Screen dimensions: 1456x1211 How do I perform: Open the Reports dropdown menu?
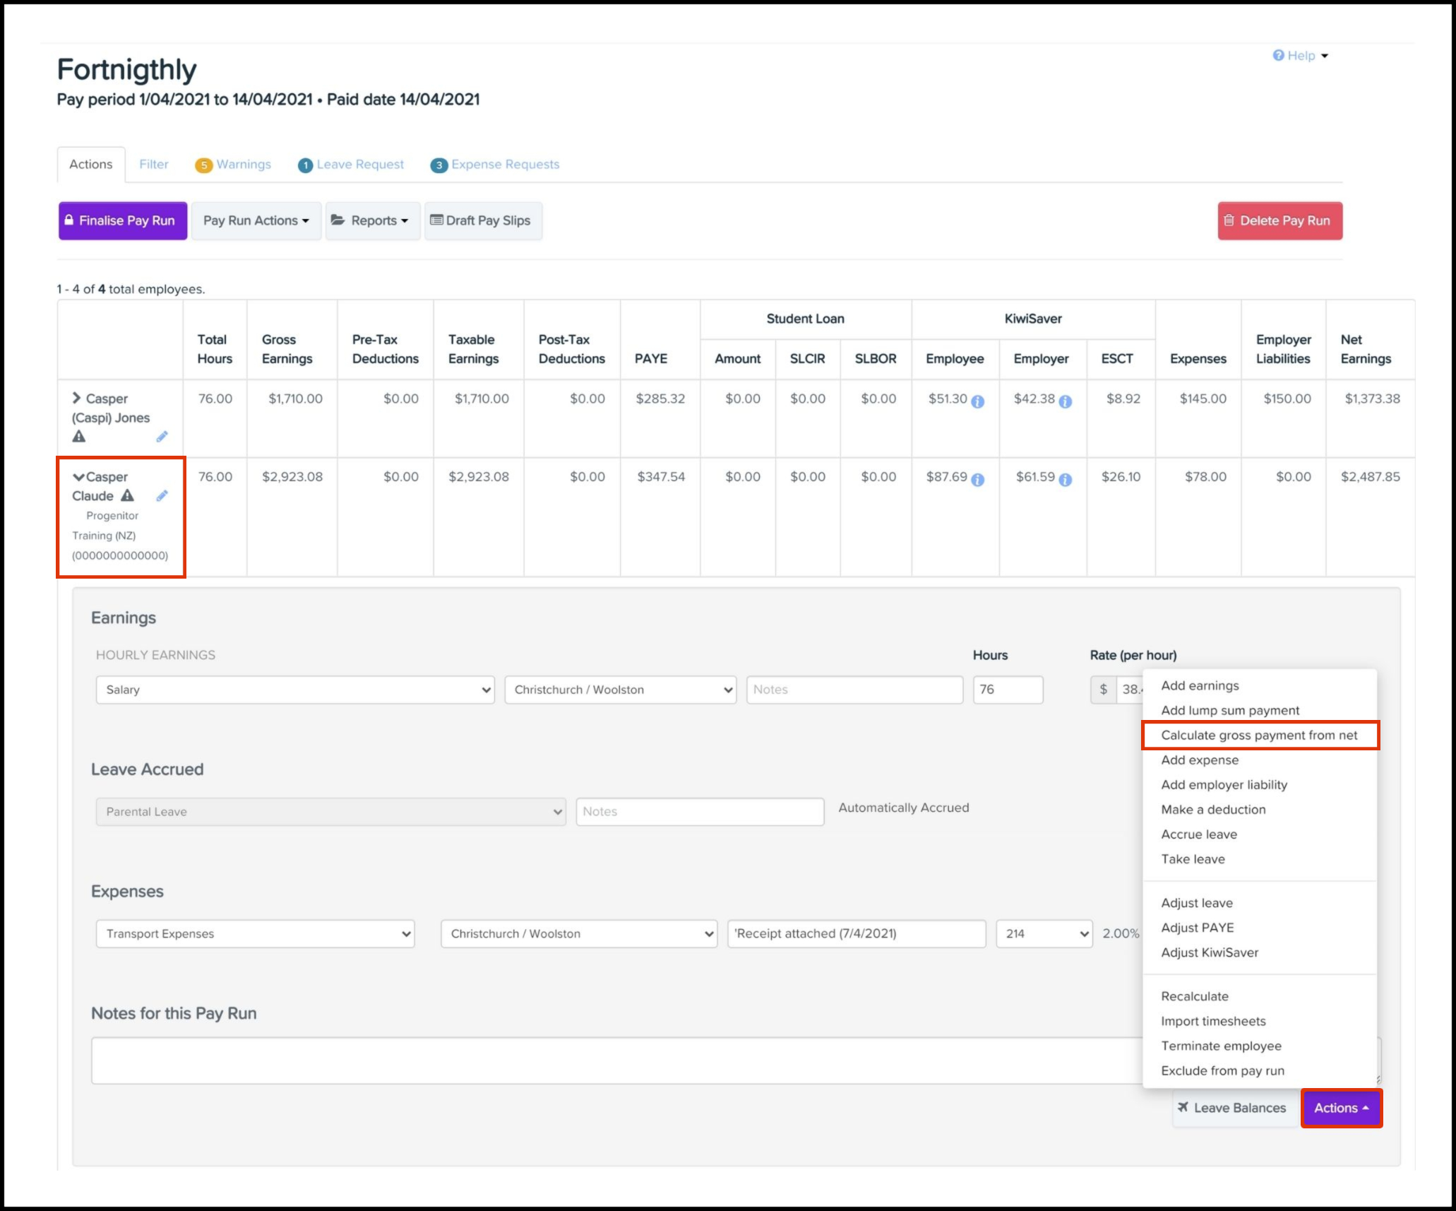(372, 220)
